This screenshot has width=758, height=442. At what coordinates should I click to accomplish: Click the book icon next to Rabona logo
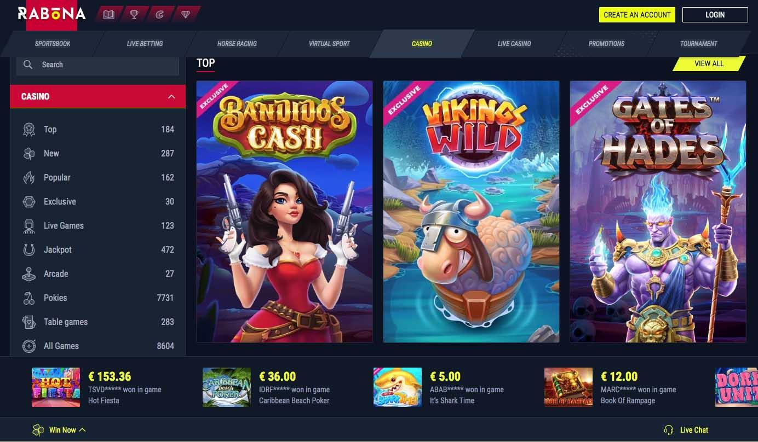pyautogui.click(x=108, y=15)
